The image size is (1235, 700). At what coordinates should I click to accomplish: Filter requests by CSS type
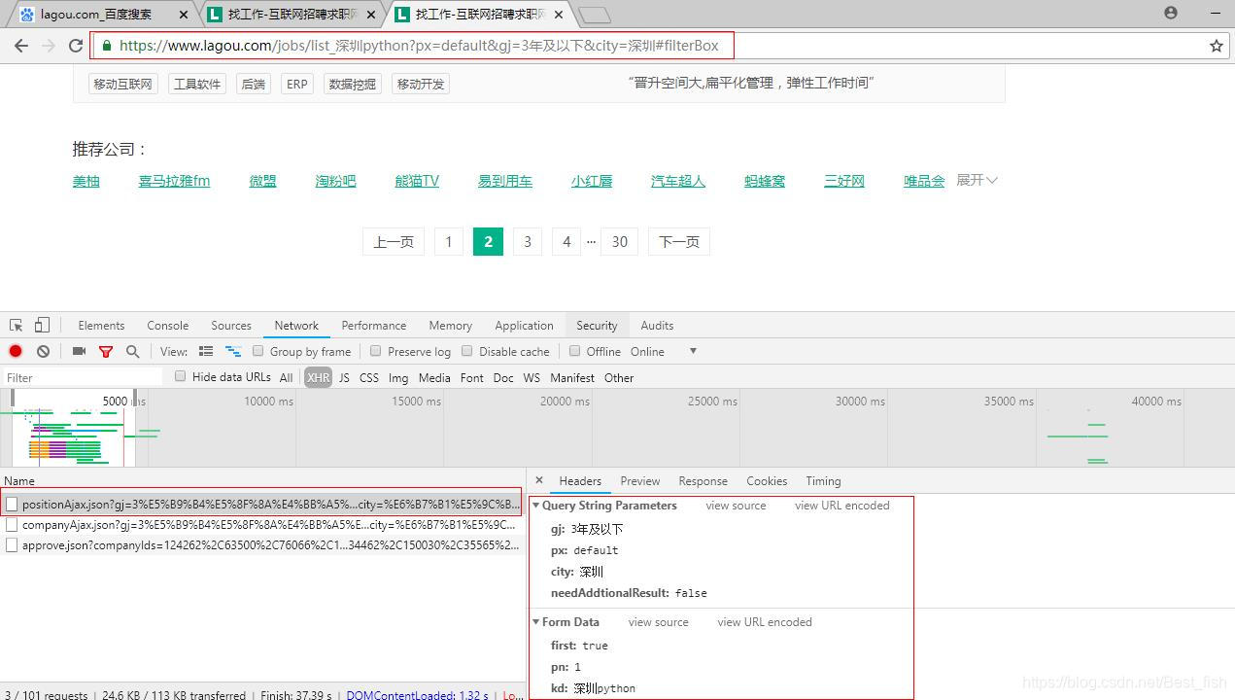tap(369, 377)
